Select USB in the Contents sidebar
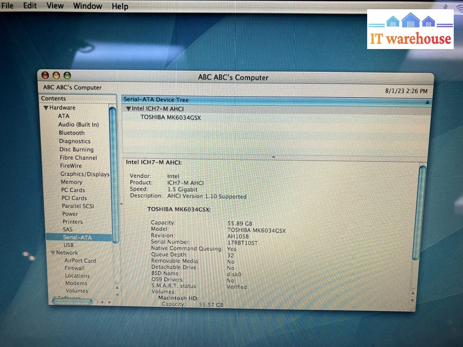Viewport: 463px width, 347px height. click(68, 245)
